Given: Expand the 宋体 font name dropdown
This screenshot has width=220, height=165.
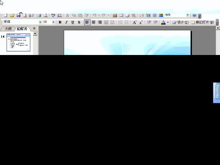Looking at the screenshot, I should tap(40, 22).
